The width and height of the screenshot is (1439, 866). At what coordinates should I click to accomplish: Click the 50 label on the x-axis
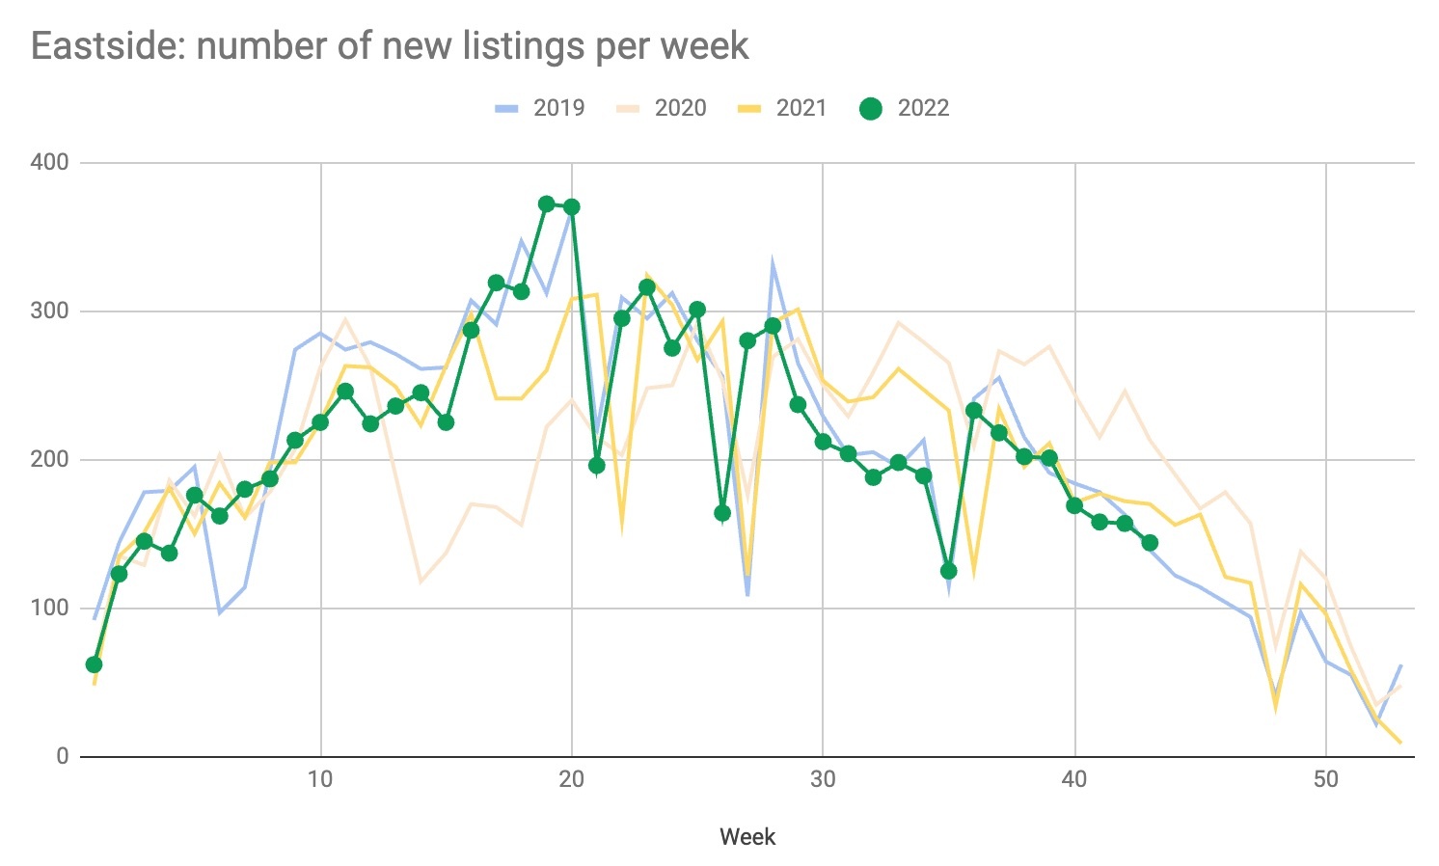click(1326, 779)
